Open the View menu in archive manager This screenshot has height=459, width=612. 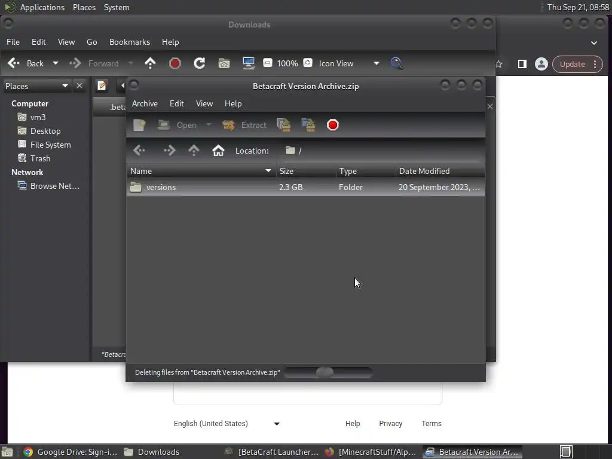tap(204, 103)
